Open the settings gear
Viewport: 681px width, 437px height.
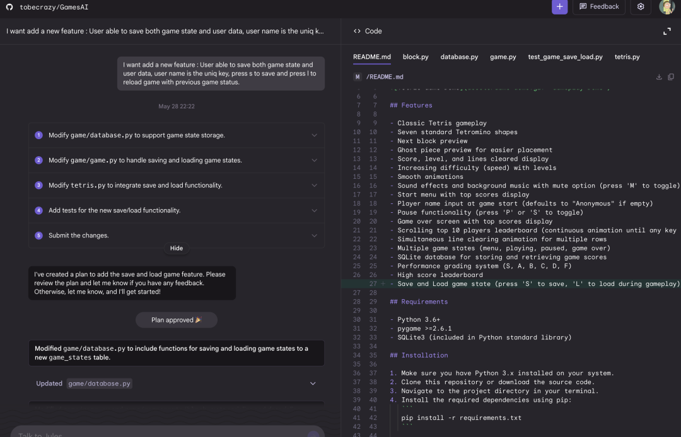(640, 6)
